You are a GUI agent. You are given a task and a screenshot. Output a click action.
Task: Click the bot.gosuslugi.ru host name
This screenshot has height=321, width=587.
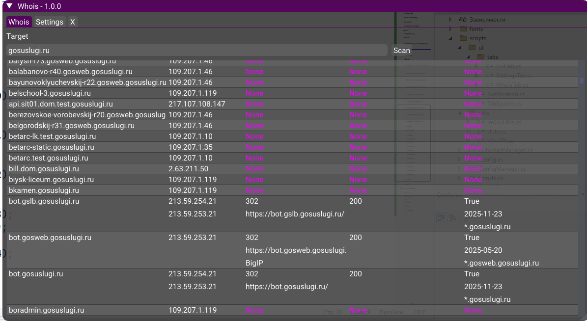point(36,274)
